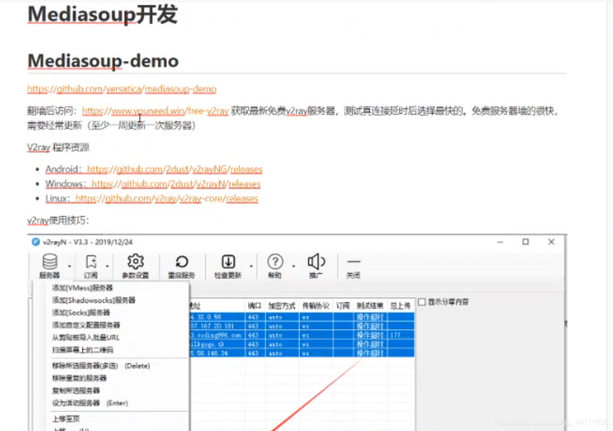Choose 上移至顶 menu item
This screenshot has height=431, width=613.
coord(66,419)
